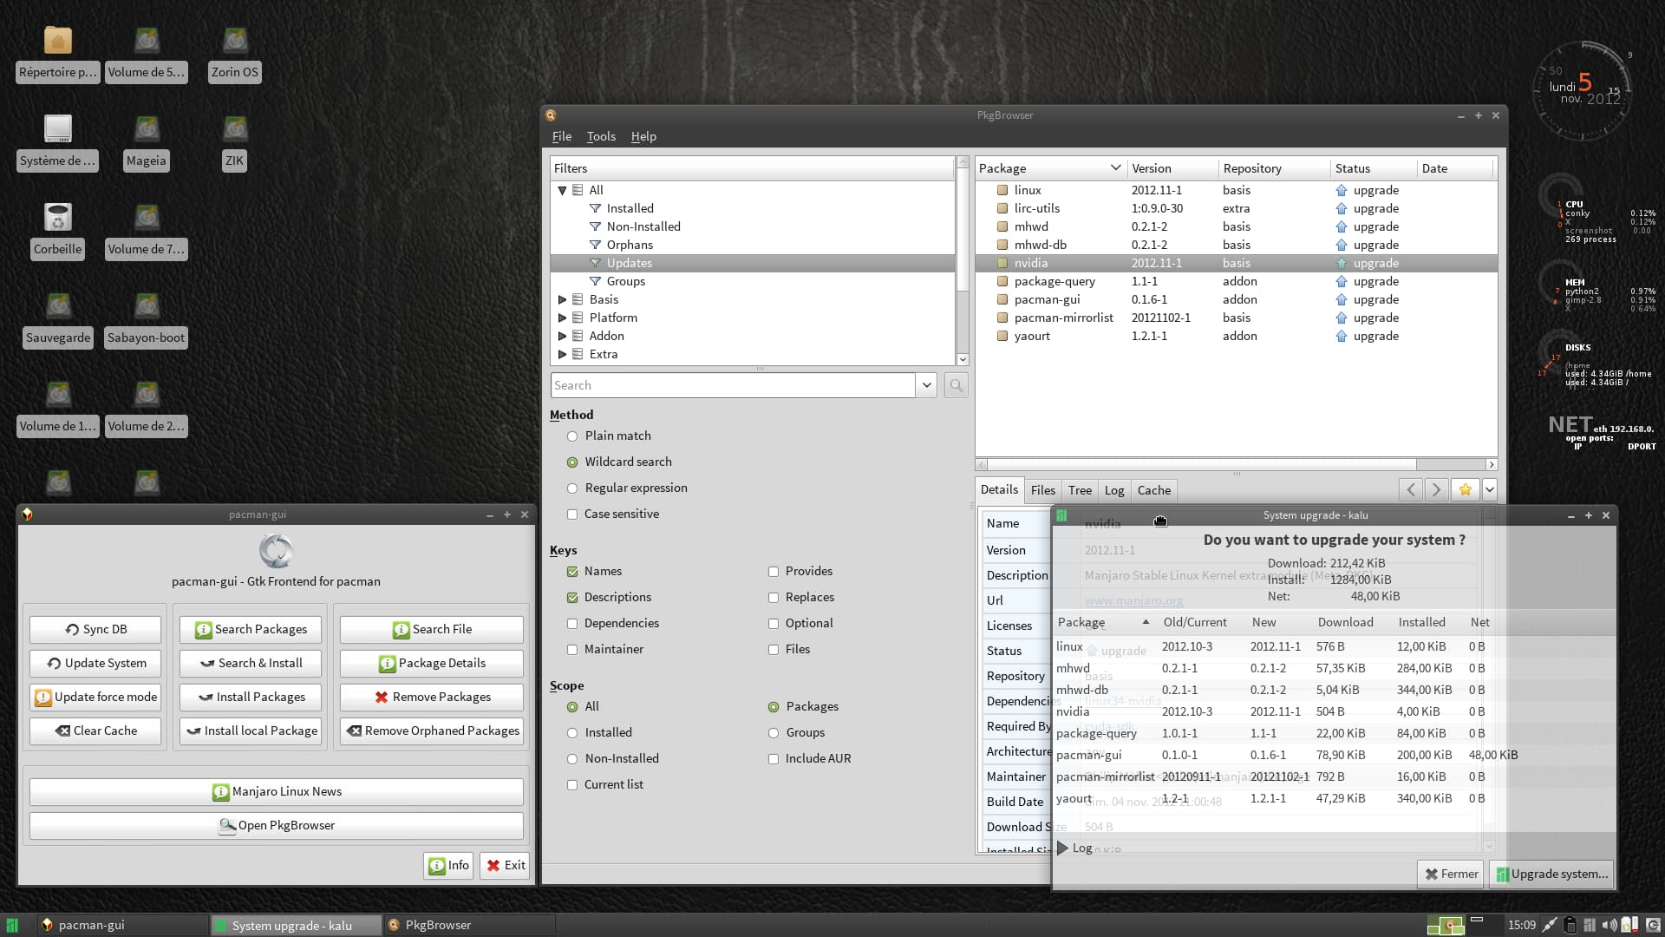Select the Regular expression radio button
This screenshot has width=1665, height=937.
[572, 488]
